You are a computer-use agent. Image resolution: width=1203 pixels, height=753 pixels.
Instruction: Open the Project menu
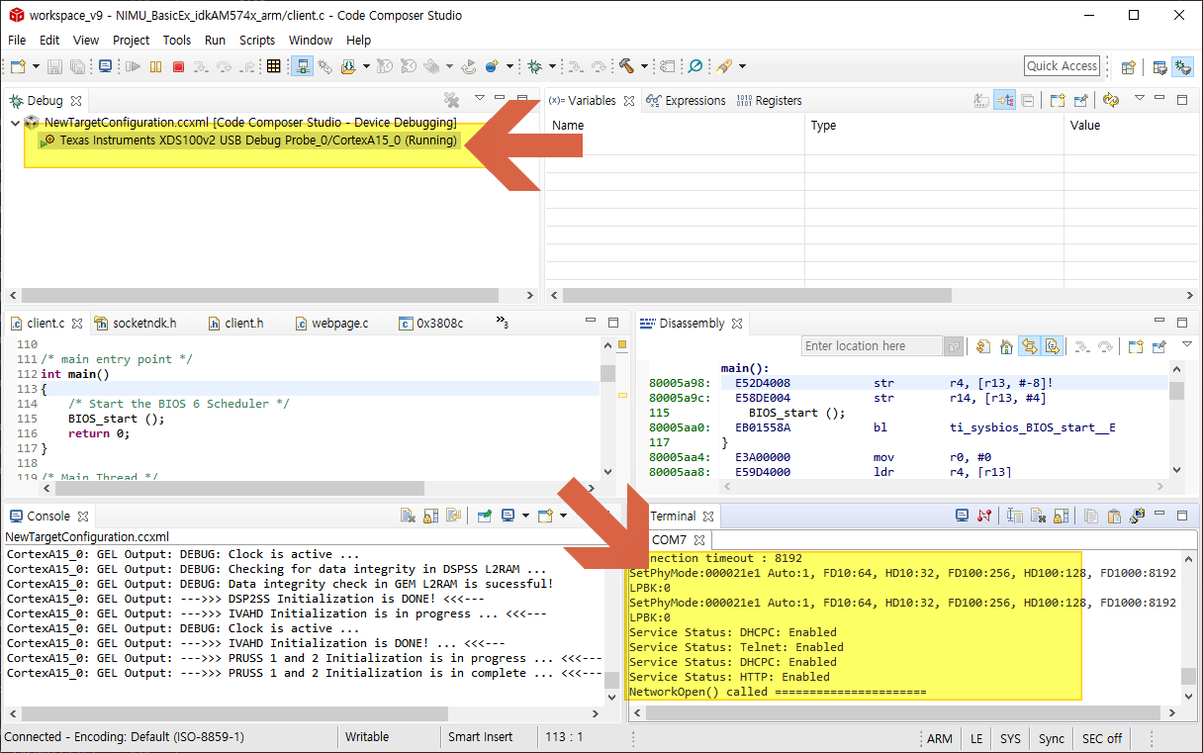131,40
